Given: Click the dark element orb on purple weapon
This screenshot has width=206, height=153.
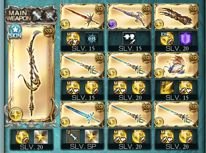Looking at the screenshot, I should pos(112,24).
